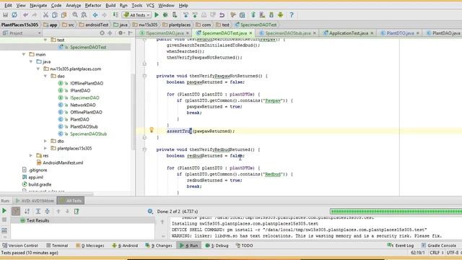Click the Save All toolbar icon
Screen dimensions: 462x260
click(x=5, y=14)
